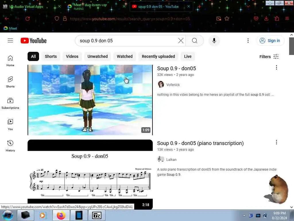The width and height of the screenshot is (294, 221).
Task: Select the Recently uploaded filter chip
Action: tap(158, 56)
